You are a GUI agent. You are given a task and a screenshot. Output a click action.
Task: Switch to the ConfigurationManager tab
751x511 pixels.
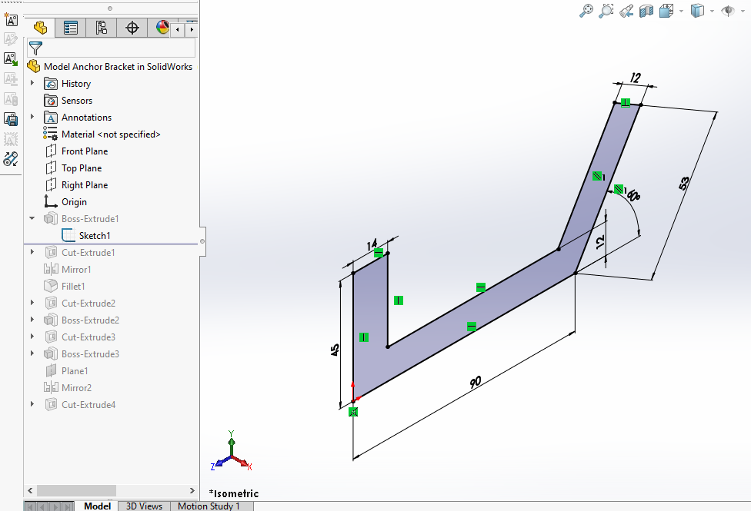click(102, 28)
